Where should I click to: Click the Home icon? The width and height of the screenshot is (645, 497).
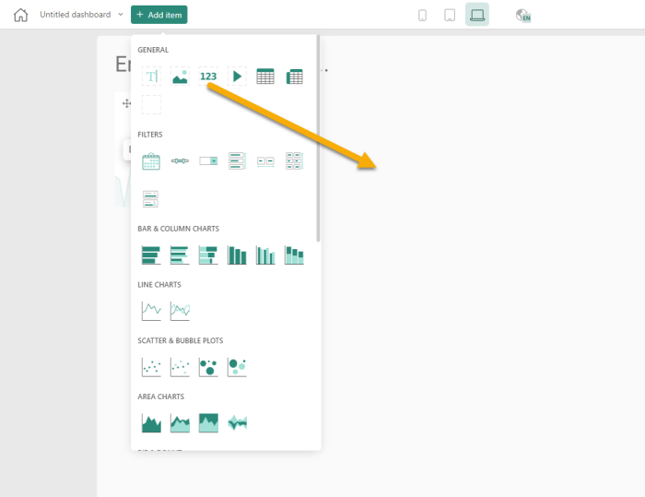[x=20, y=15]
